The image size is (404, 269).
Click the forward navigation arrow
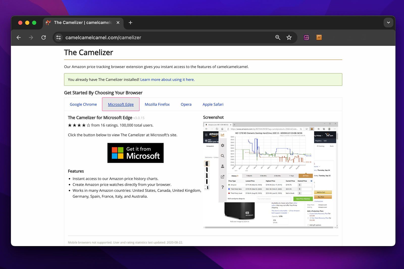pyautogui.click(x=31, y=38)
